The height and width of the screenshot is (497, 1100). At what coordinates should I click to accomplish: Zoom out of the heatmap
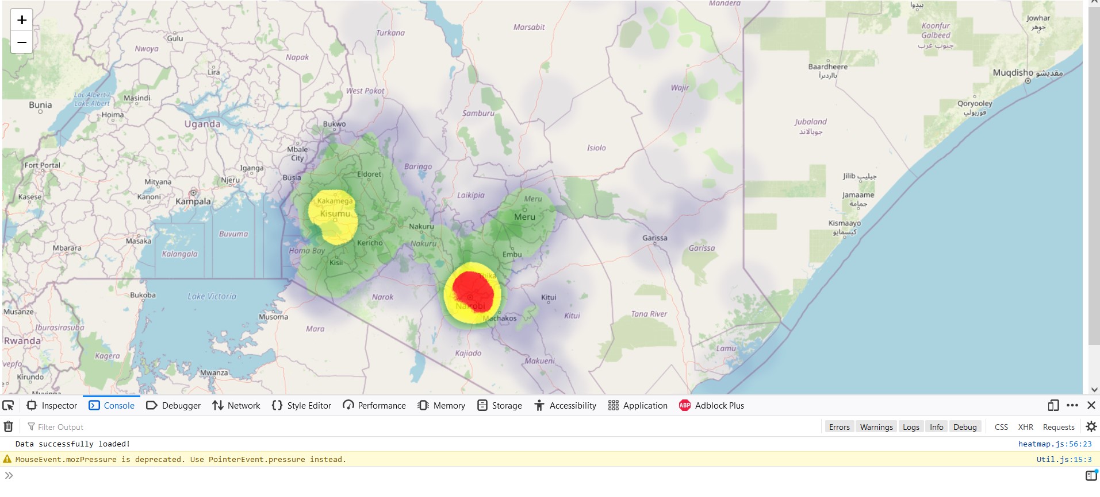21,42
